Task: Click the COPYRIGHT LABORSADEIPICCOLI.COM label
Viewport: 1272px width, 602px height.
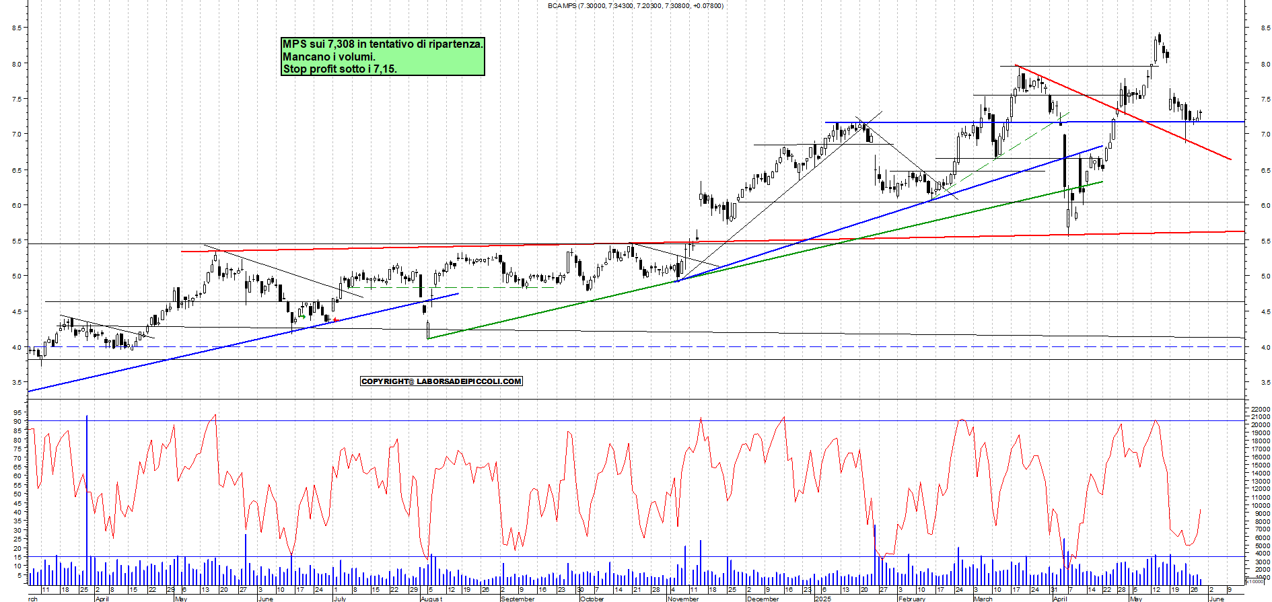Action: point(441,381)
